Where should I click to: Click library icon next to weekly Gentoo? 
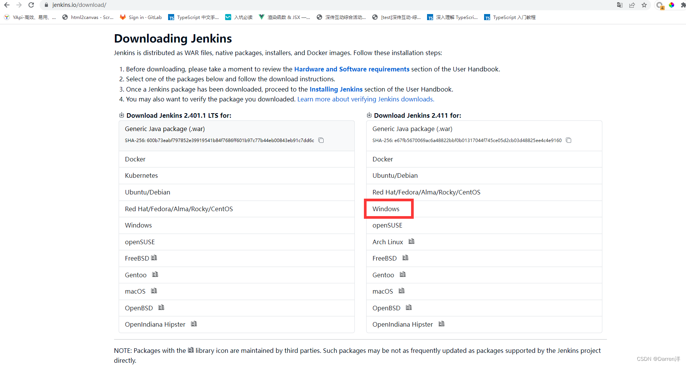[x=403, y=275]
